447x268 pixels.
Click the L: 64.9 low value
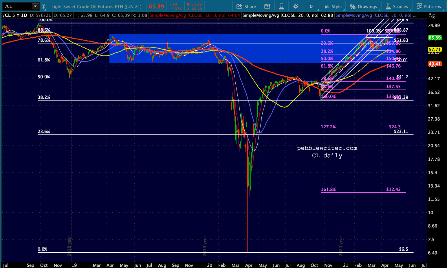coord(102,15)
